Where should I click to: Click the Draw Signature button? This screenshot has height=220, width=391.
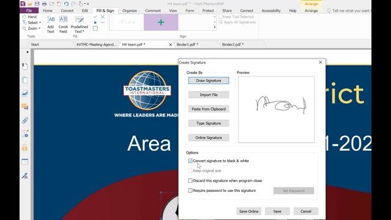tap(208, 81)
